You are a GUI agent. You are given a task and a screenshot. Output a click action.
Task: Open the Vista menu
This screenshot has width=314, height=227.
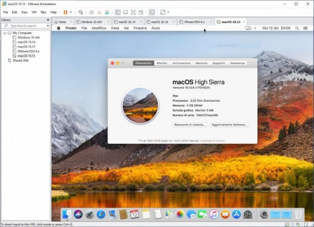[115, 28]
